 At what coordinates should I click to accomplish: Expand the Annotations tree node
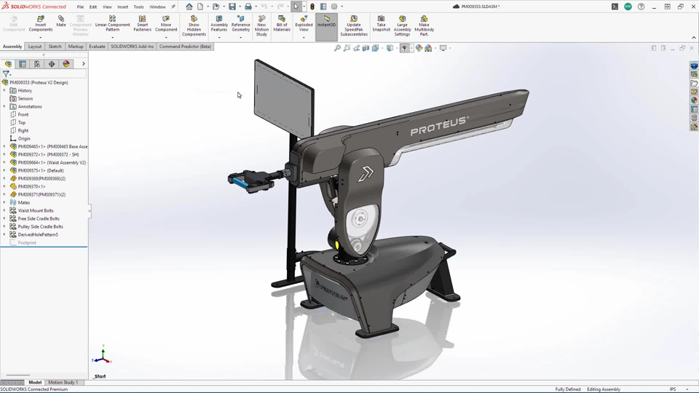point(4,106)
